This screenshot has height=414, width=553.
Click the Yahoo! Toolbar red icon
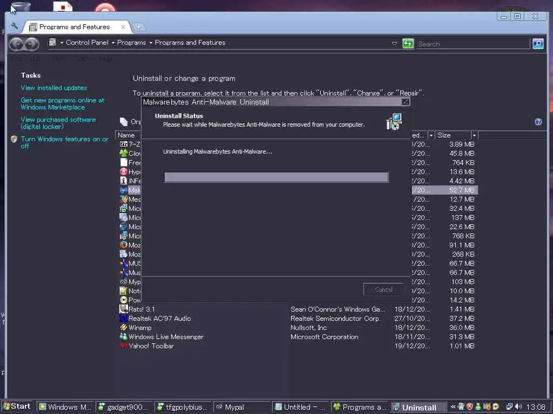(x=124, y=346)
